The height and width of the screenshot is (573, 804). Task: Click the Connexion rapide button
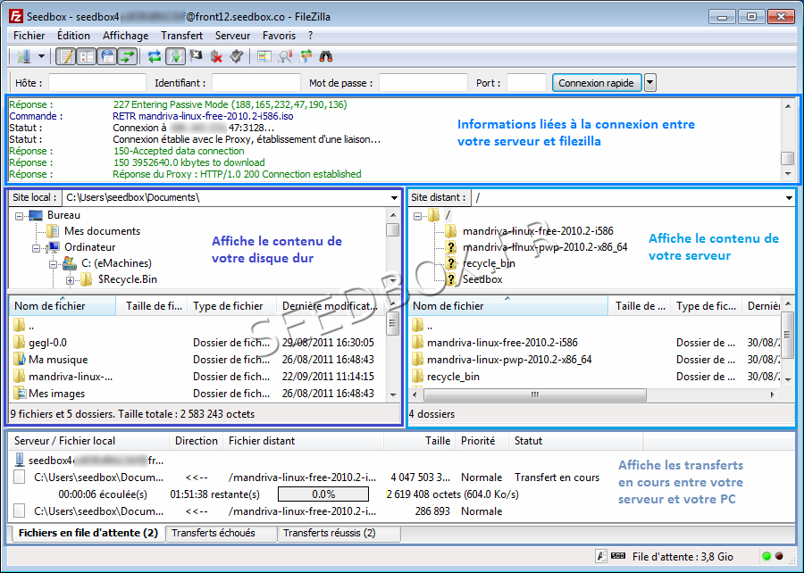coord(597,81)
